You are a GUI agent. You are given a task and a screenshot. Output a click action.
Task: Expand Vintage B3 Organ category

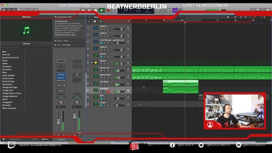(25, 88)
